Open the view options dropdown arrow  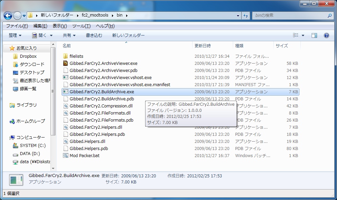pyautogui.click(x=303, y=35)
